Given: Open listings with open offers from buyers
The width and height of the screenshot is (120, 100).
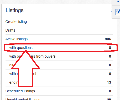Looking at the screenshot, I should (32, 56).
